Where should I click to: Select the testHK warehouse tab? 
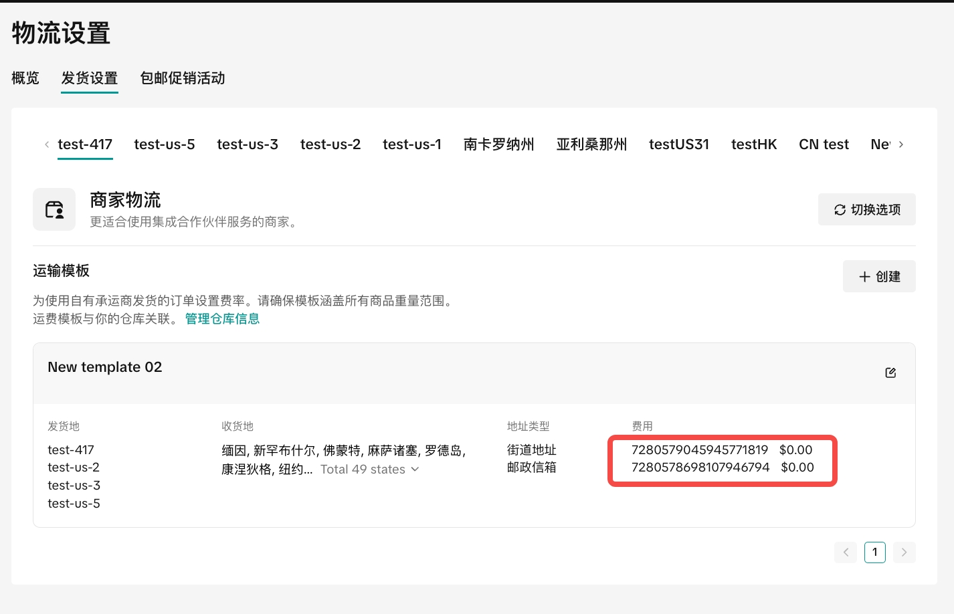[x=754, y=144]
